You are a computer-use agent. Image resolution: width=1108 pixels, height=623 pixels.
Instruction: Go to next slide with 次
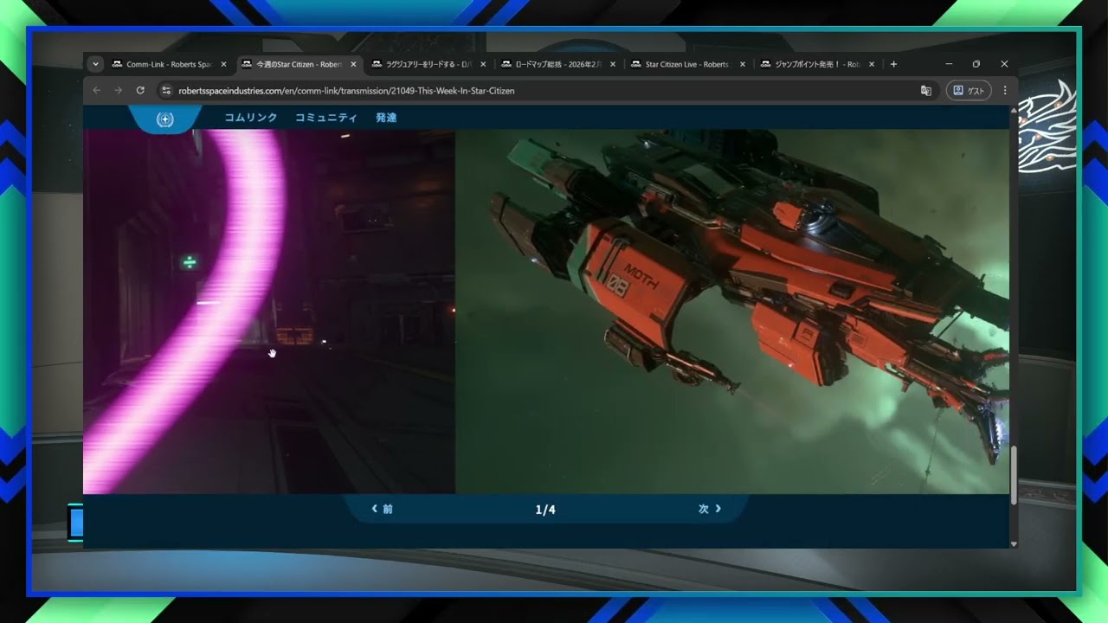click(710, 509)
